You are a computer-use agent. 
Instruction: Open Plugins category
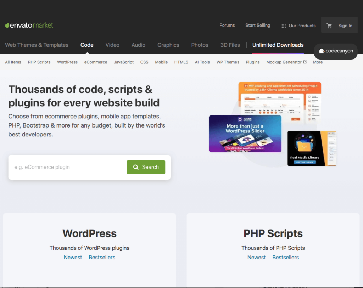click(252, 62)
